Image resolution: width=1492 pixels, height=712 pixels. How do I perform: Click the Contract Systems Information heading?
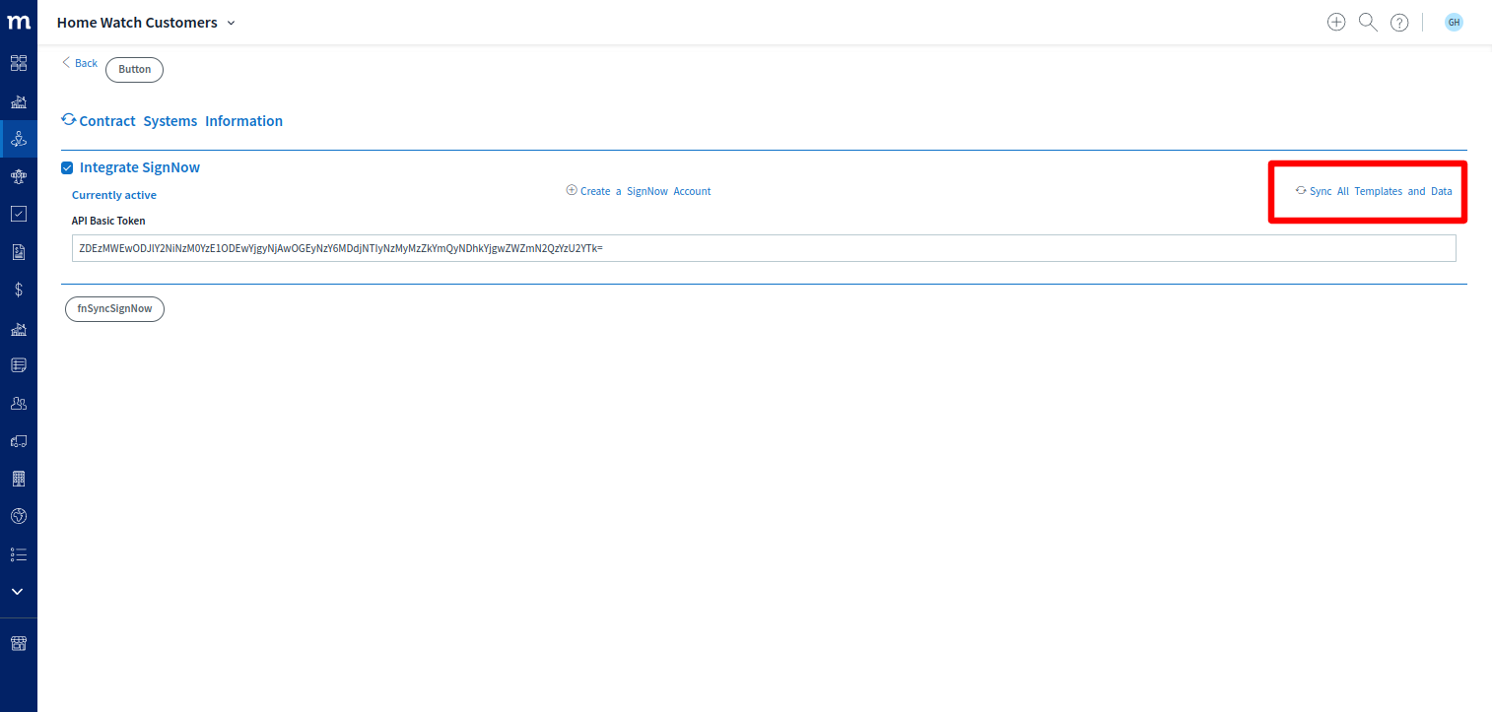pyautogui.click(x=181, y=121)
